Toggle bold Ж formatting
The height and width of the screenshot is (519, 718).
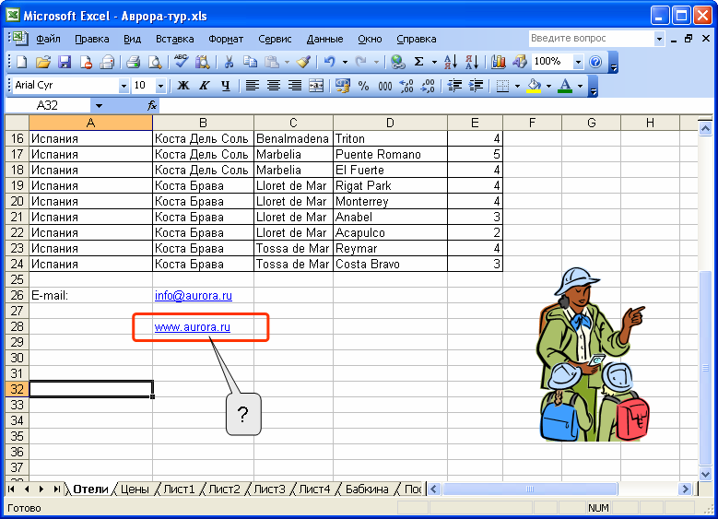pyautogui.click(x=183, y=86)
